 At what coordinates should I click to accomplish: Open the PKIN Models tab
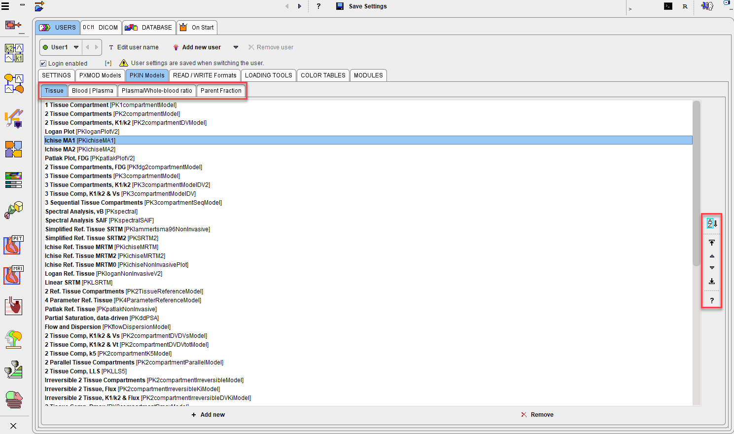coord(147,75)
